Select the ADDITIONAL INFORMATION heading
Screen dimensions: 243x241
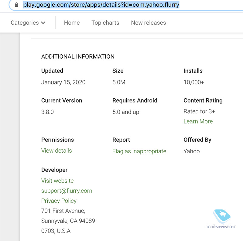tap(78, 56)
